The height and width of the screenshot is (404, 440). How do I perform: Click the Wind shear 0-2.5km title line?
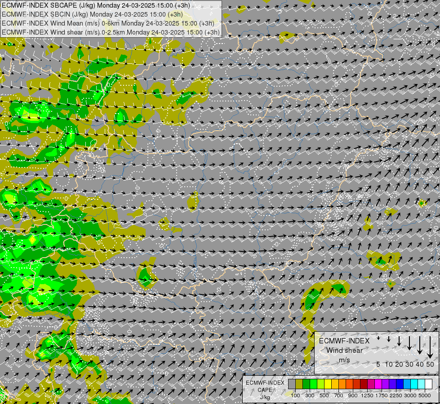click(111, 32)
